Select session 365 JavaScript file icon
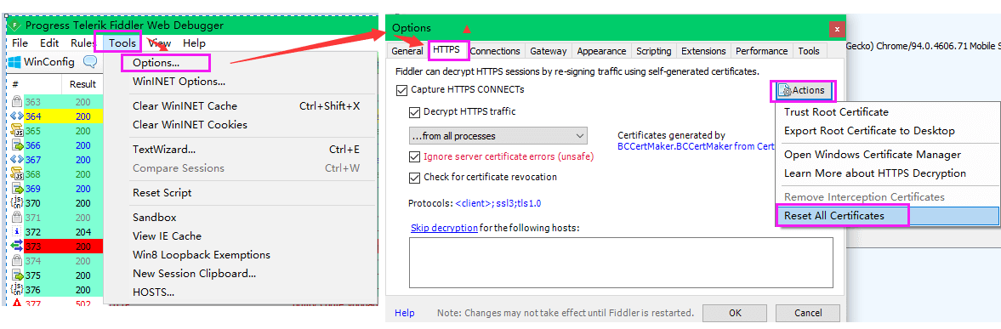 point(17,131)
